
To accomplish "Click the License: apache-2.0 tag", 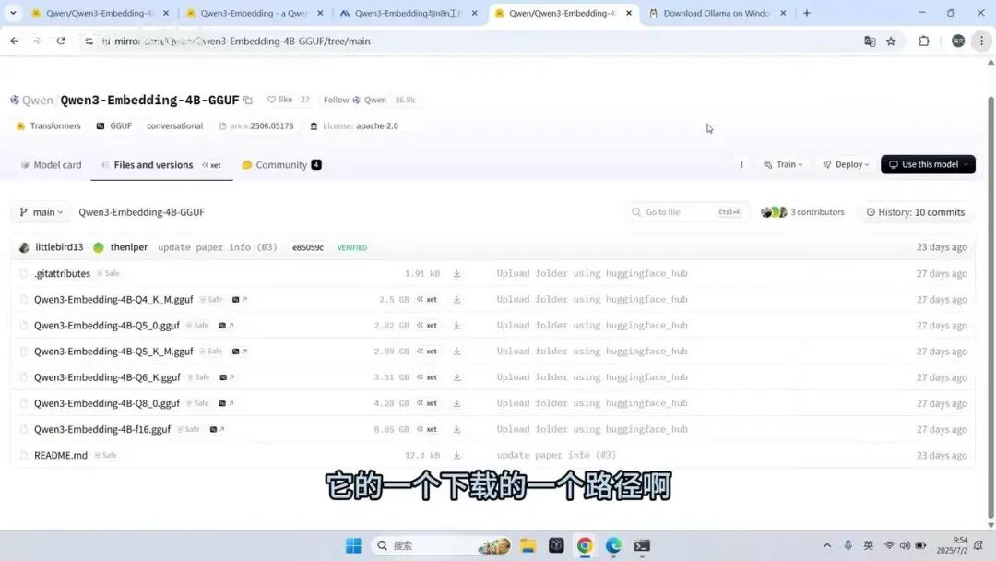I will tap(354, 125).
